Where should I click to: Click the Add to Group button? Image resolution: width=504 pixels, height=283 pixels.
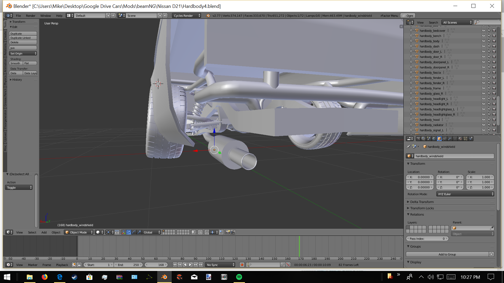447,254
